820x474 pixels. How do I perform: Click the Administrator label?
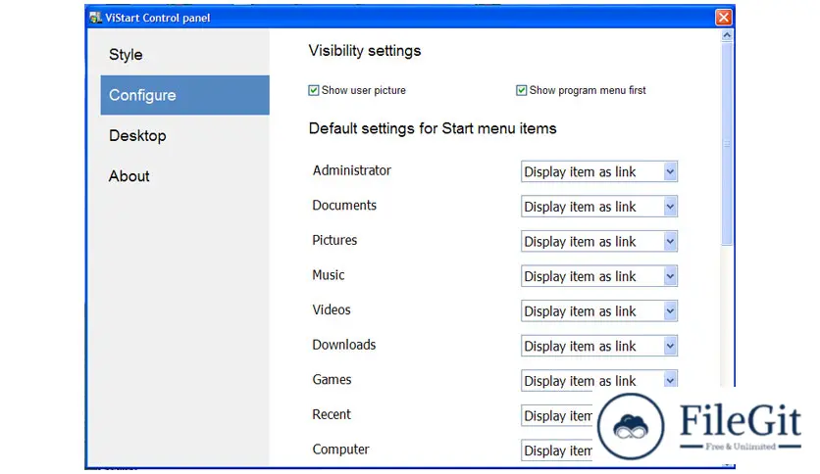click(x=352, y=170)
